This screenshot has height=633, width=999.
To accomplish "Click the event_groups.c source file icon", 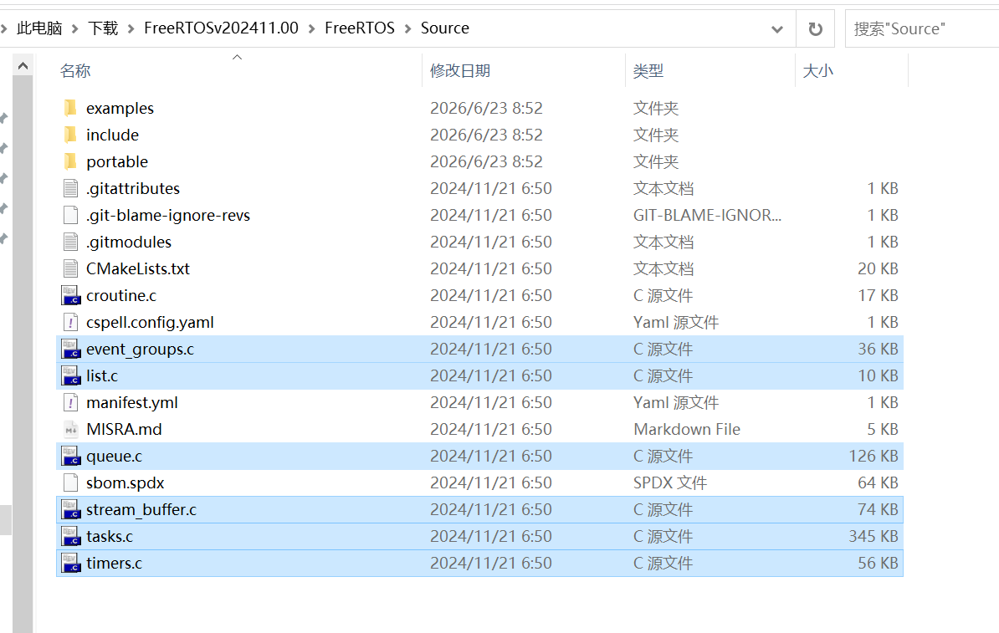I will (x=71, y=349).
